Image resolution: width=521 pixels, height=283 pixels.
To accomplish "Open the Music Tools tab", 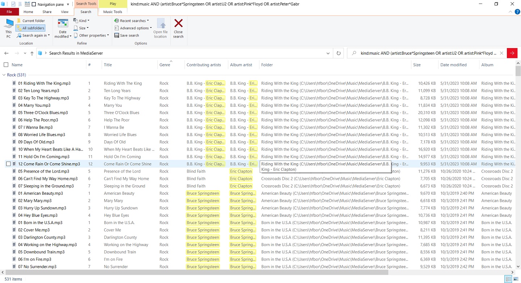I will pyautogui.click(x=113, y=12).
